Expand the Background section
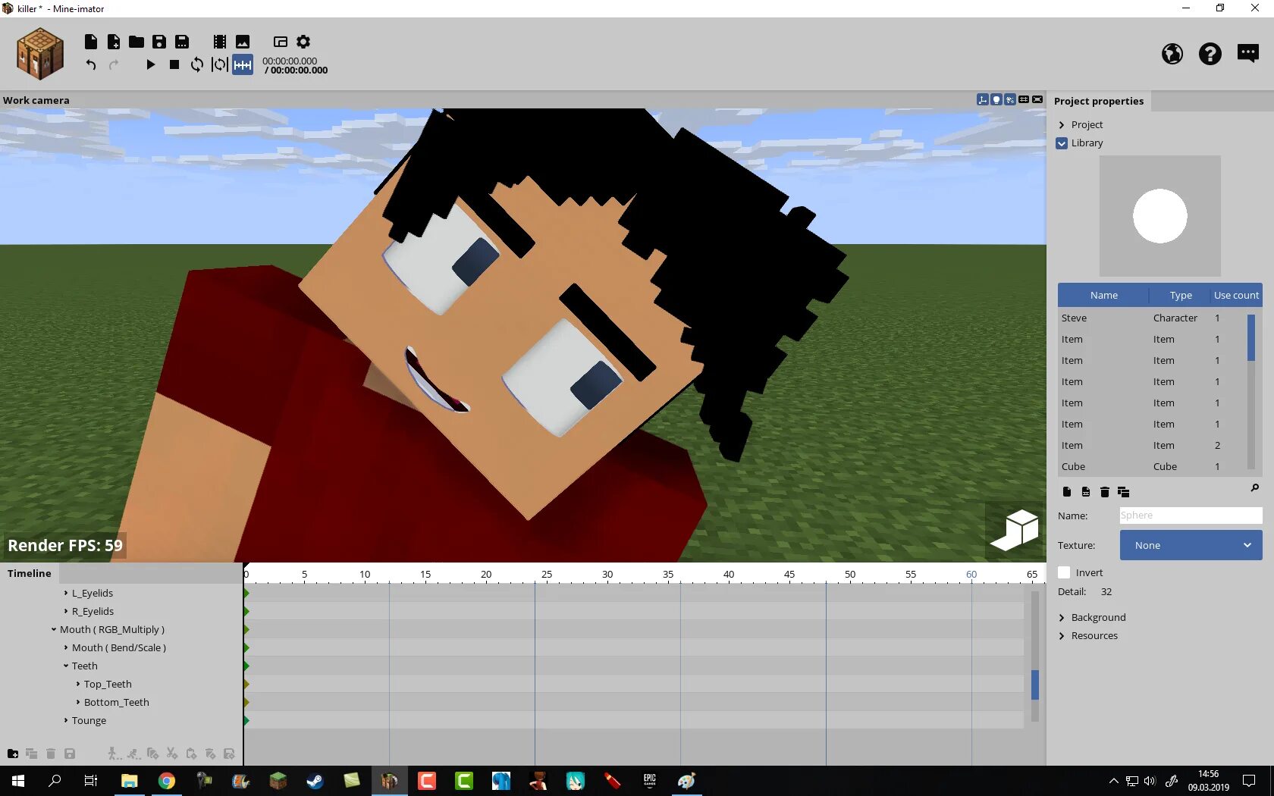Viewport: 1274px width, 796px height. [x=1062, y=618]
